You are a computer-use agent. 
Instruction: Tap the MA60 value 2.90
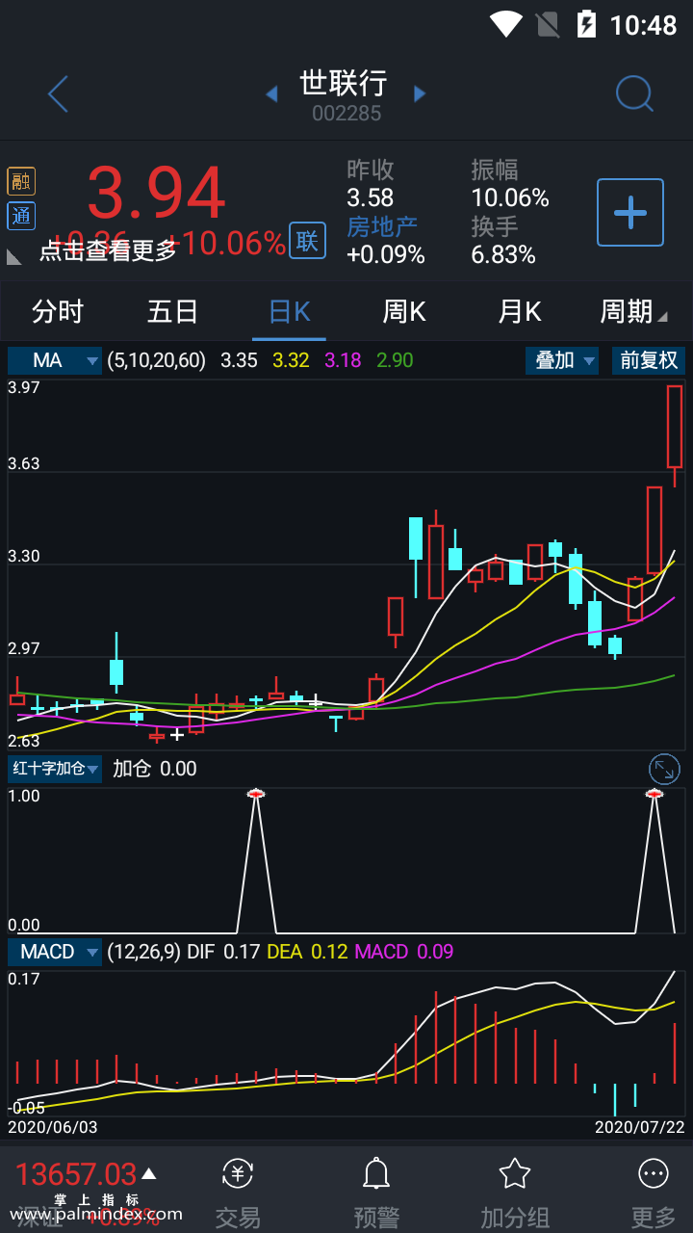[395, 360]
